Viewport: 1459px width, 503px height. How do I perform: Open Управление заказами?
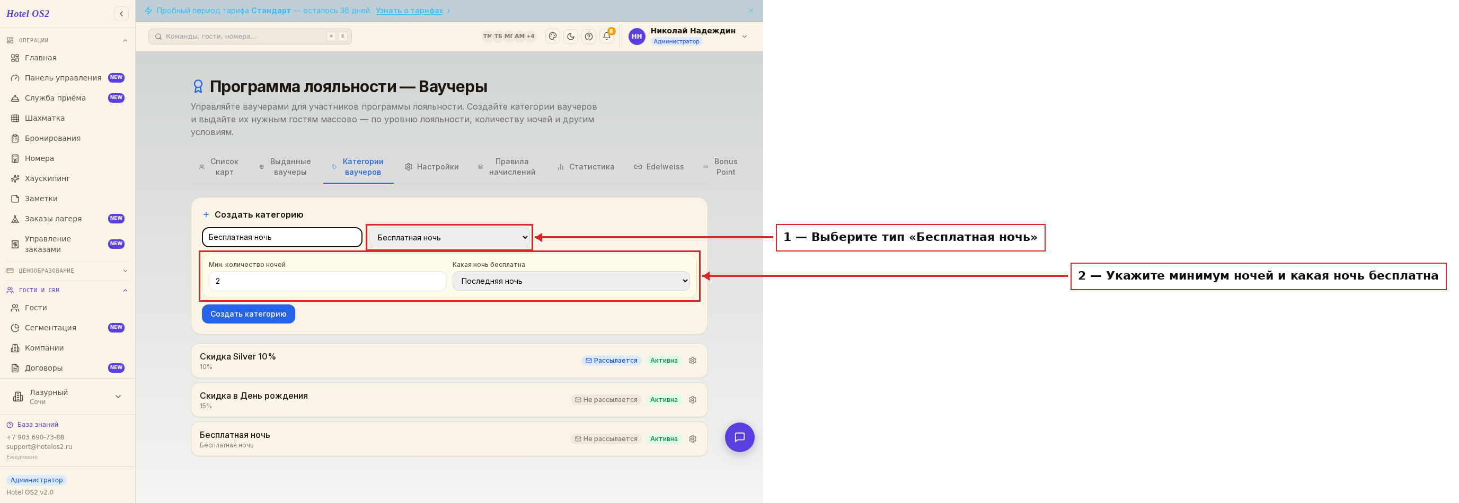point(67,244)
